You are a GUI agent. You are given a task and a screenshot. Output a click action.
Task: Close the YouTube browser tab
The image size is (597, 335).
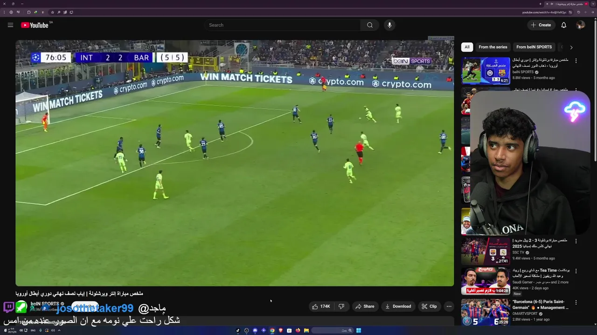[547, 4]
